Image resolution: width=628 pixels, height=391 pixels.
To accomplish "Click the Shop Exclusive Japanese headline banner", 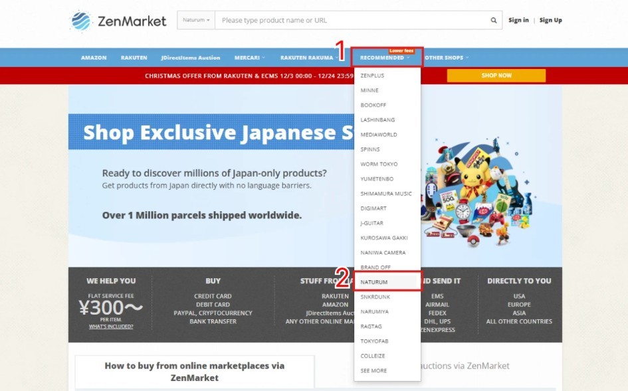I will pos(211,132).
